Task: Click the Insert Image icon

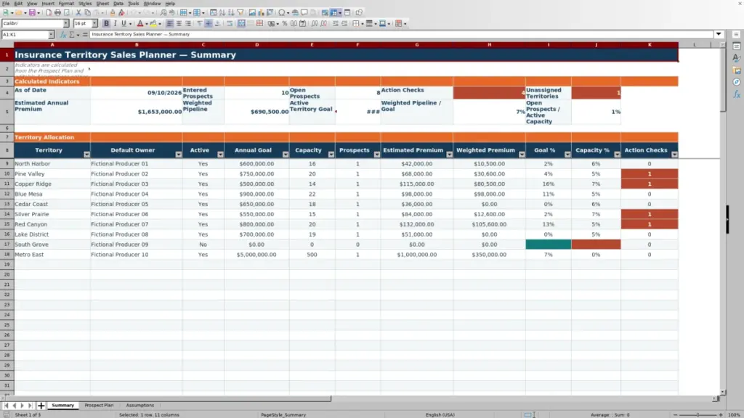Action: 252,13
